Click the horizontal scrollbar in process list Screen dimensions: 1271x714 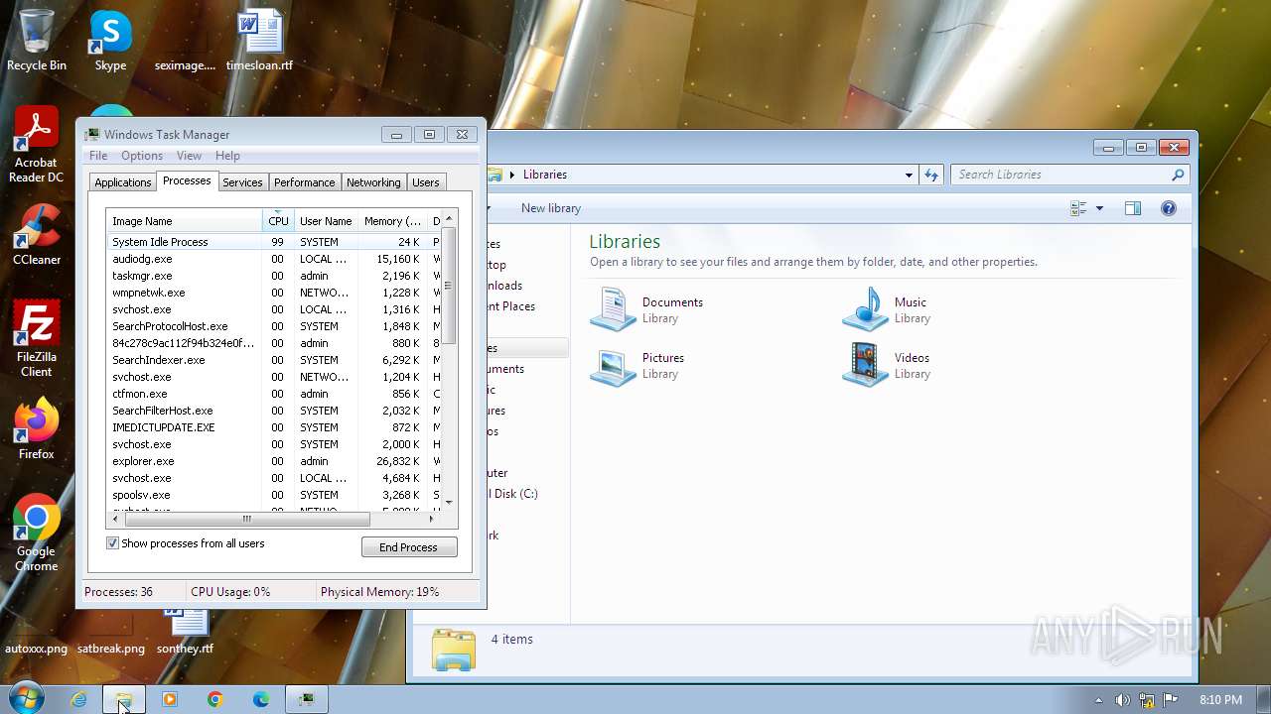tap(247, 519)
